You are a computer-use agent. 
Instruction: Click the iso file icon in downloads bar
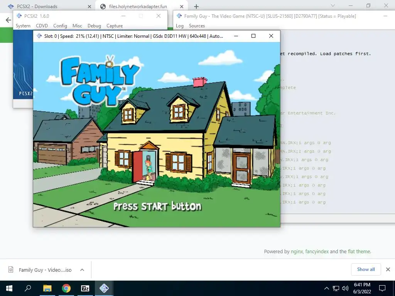(11, 269)
